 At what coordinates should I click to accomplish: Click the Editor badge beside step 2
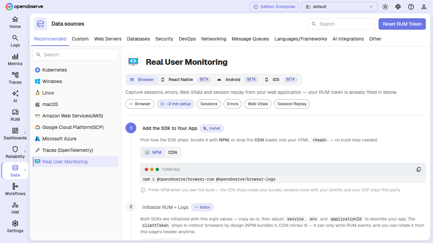[x=202, y=207]
